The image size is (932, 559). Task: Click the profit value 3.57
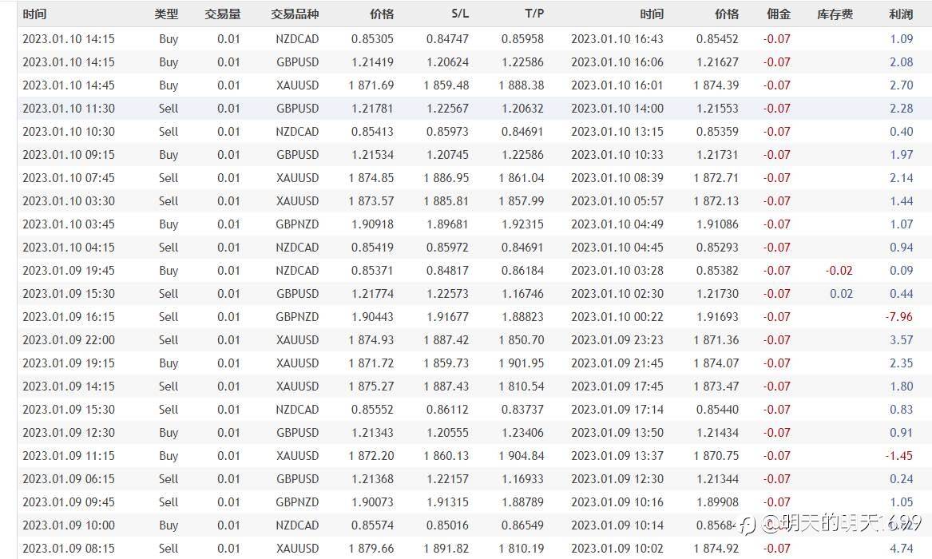(x=901, y=340)
